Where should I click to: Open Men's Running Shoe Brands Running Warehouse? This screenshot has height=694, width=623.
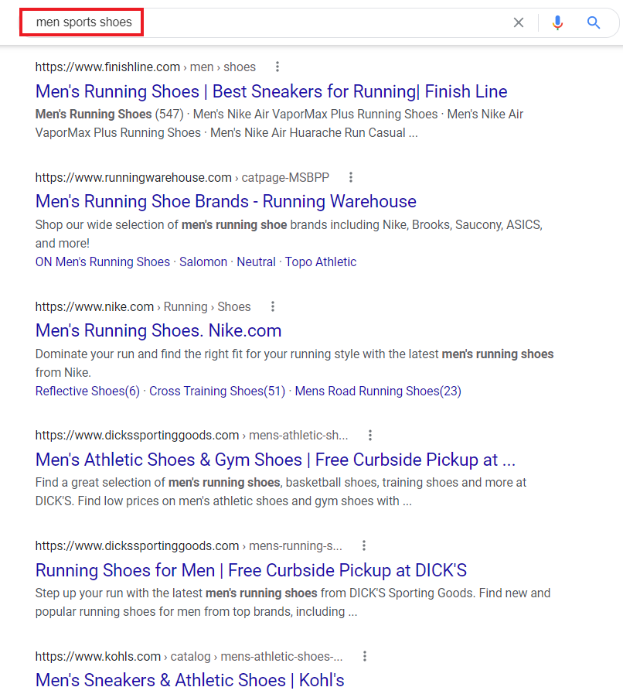226,202
